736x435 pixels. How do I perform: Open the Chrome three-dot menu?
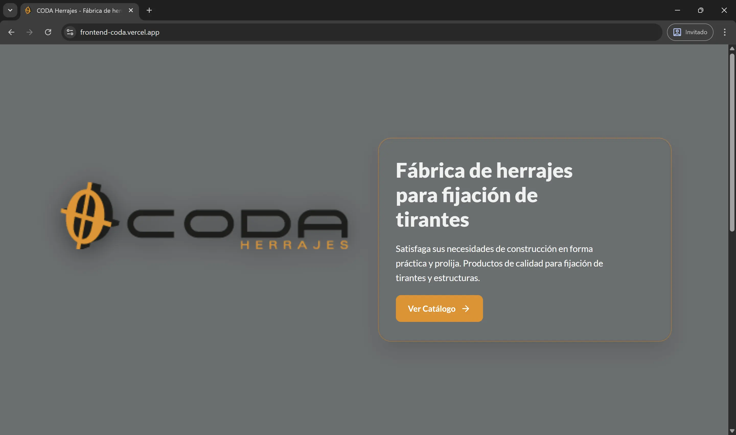point(725,32)
